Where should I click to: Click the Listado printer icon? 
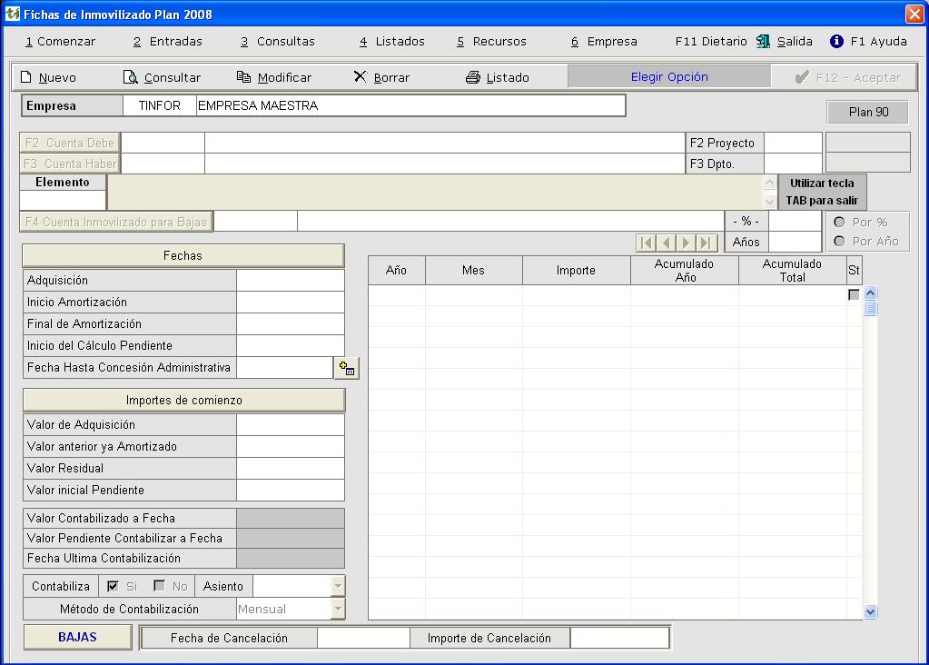473,77
